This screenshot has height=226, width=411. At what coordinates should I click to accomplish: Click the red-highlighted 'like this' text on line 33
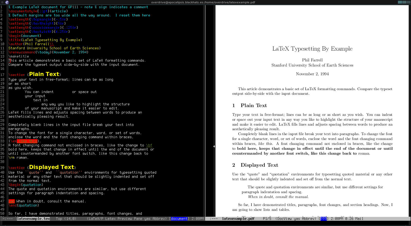click(27, 141)
